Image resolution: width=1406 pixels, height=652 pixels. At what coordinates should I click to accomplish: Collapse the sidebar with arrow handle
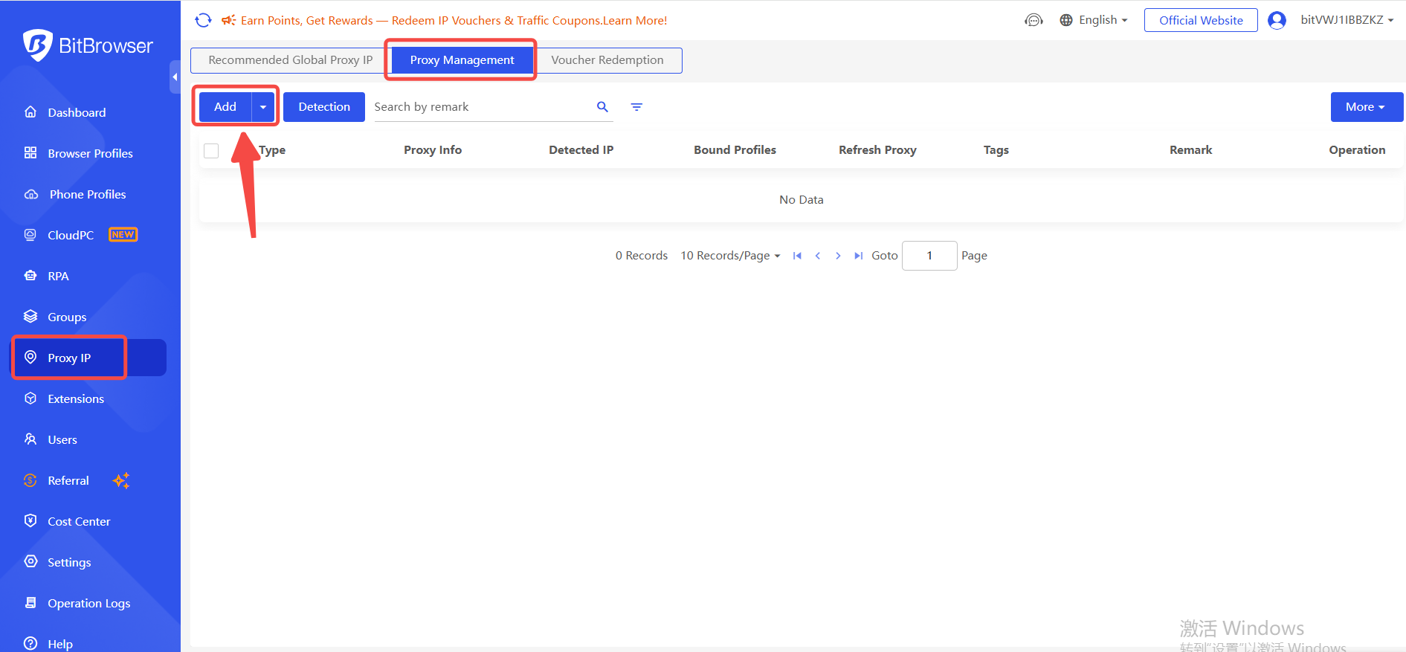[x=175, y=77]
